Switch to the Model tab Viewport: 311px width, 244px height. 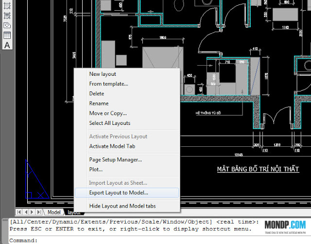[x=54, y=212]
